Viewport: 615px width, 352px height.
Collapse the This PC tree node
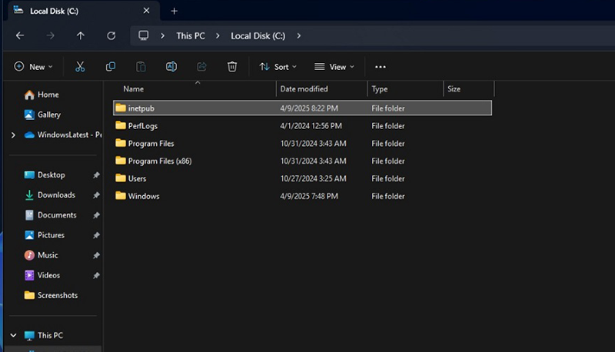pos(13,335)
